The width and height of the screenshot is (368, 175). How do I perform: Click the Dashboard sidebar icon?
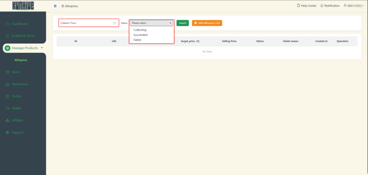(x=8, y=24)
